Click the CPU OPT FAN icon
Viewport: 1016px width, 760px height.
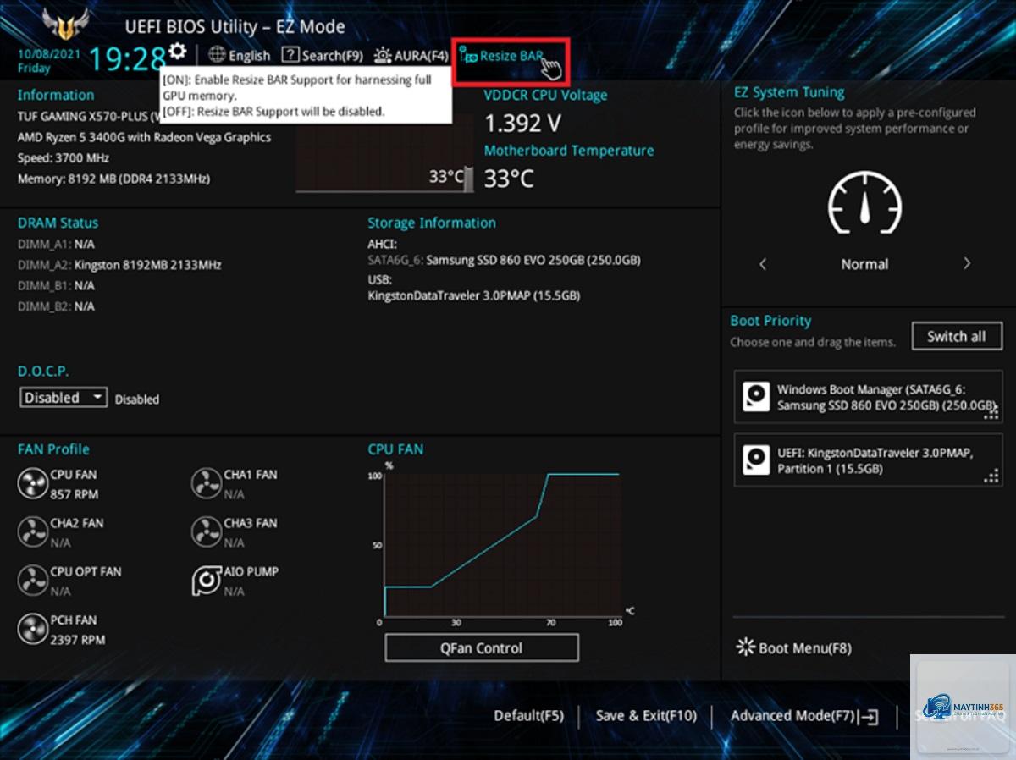coord(33,581)
